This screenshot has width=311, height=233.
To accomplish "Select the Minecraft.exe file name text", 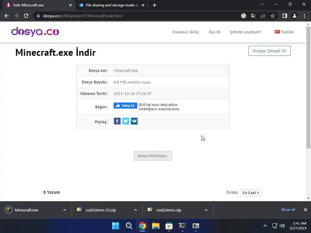I will [x=125, y=70].
